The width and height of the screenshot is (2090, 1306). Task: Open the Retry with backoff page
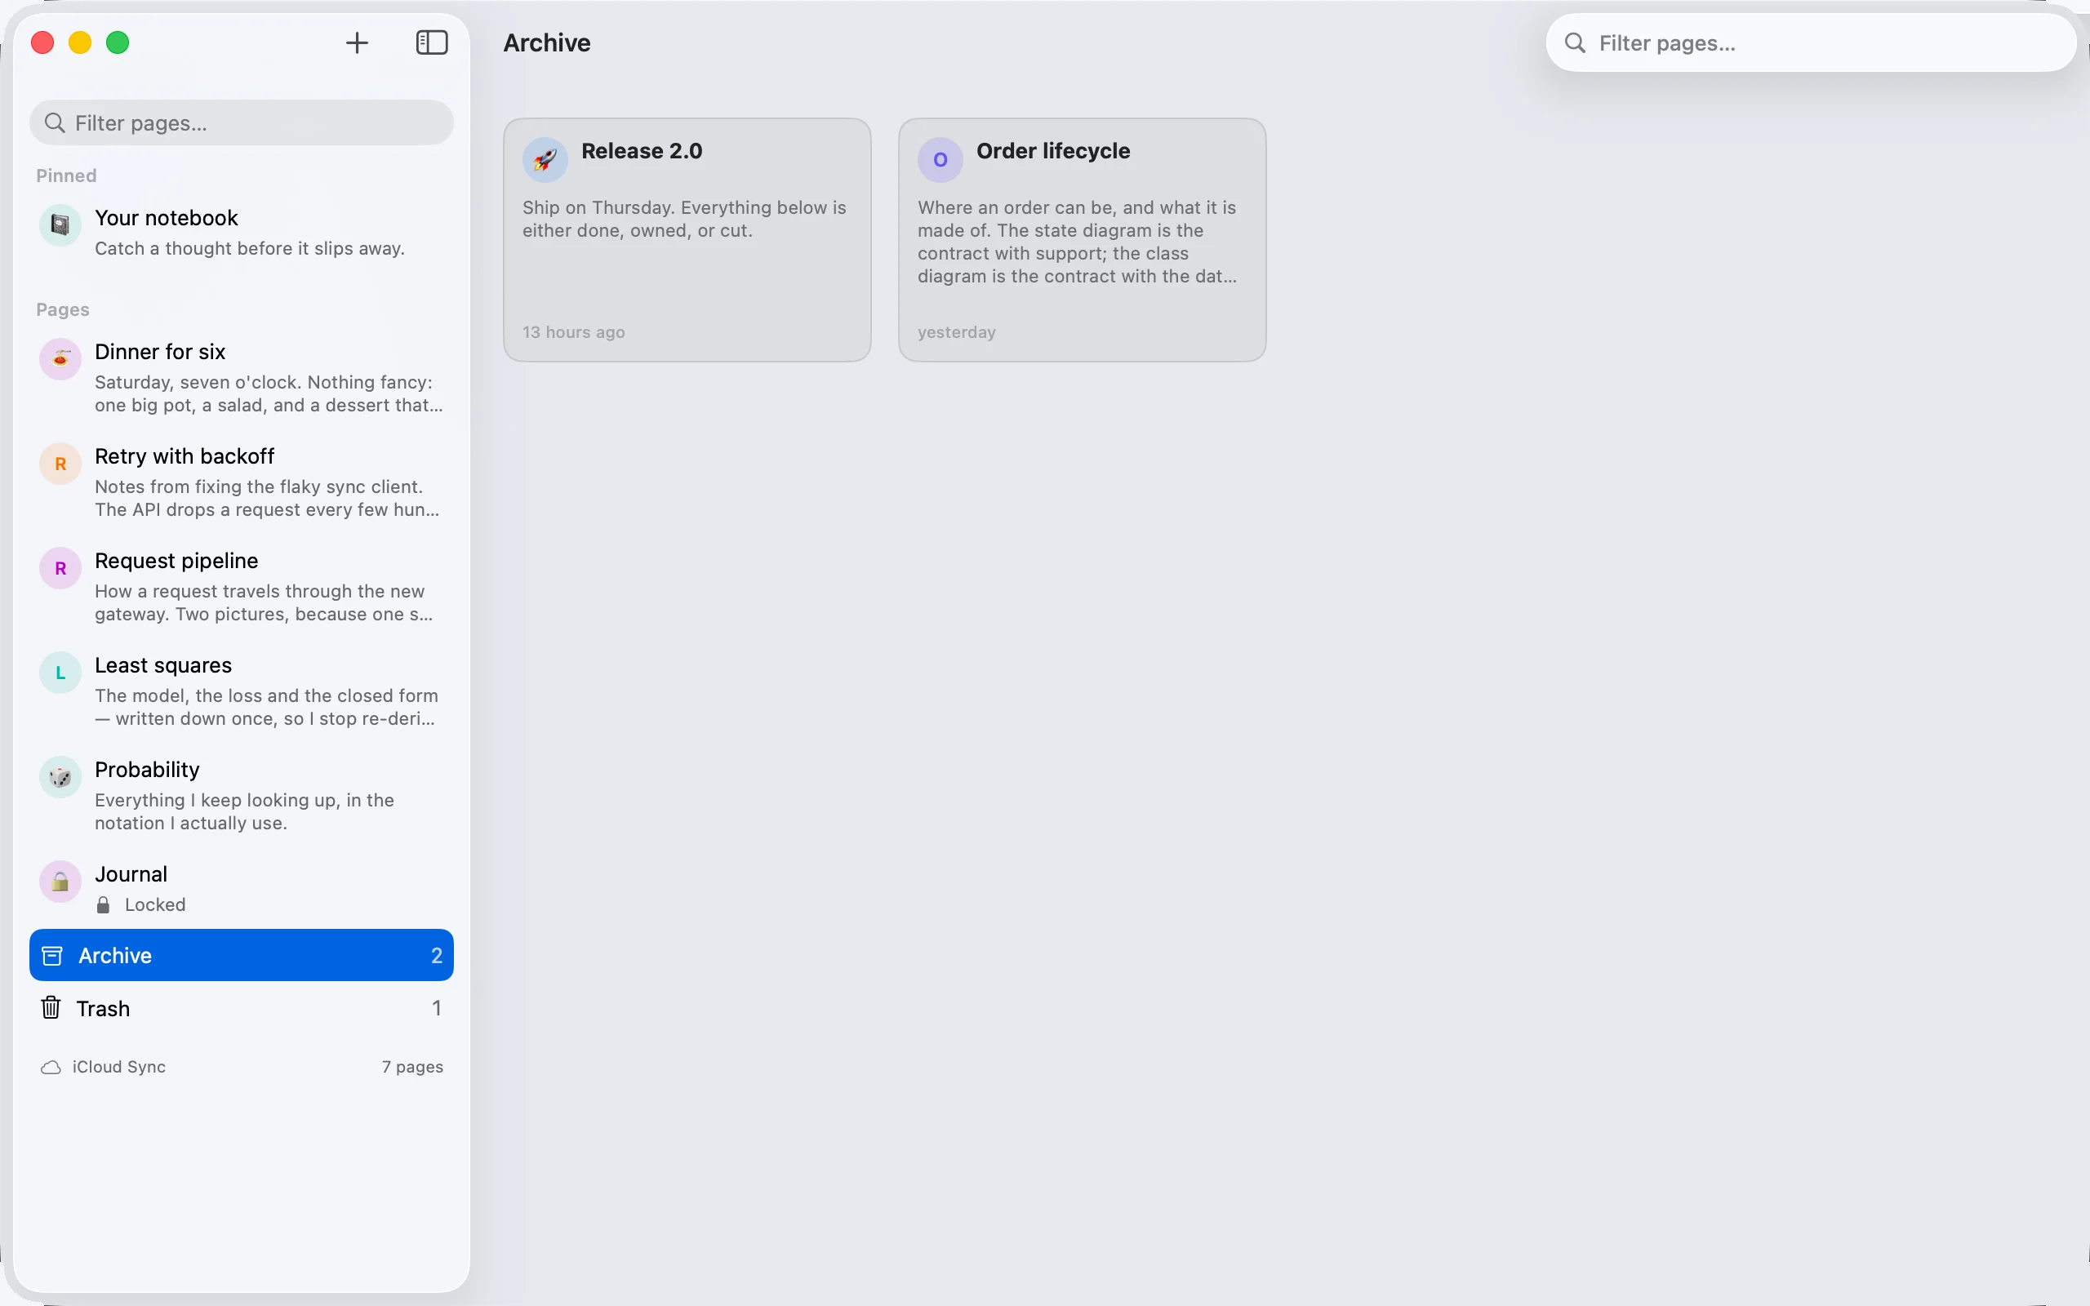[241, 482]
